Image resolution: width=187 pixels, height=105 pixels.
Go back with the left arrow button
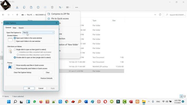[3, 15]
